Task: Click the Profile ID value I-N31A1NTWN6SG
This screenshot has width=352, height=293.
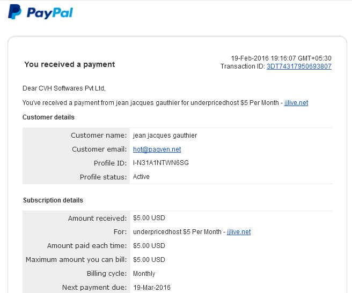Action: tap(161, 163)
